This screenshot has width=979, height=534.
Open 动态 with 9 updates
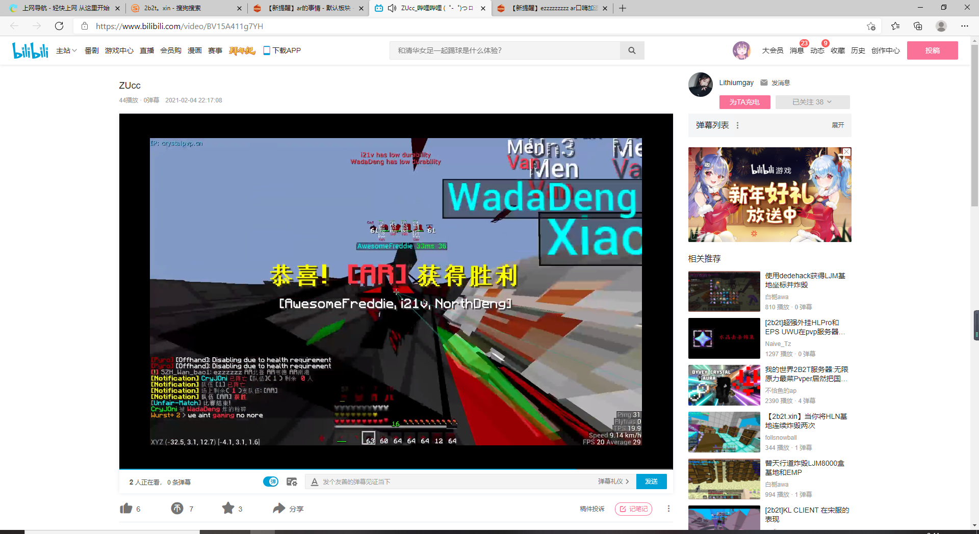(x=817, y=50)
